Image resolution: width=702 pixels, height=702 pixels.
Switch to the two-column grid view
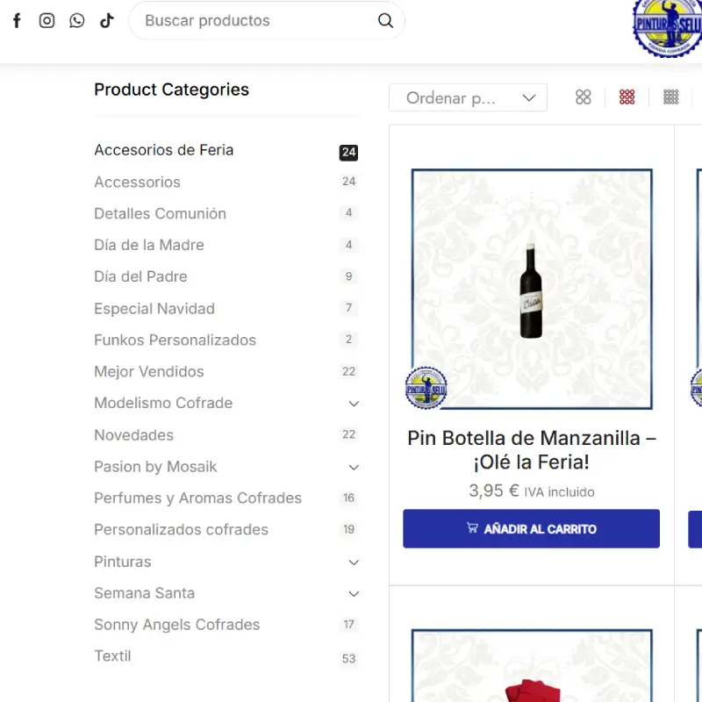click(x=583, y=97)
